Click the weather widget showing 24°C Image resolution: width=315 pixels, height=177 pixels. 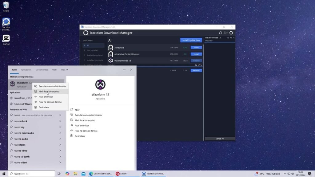pos(268,174)
